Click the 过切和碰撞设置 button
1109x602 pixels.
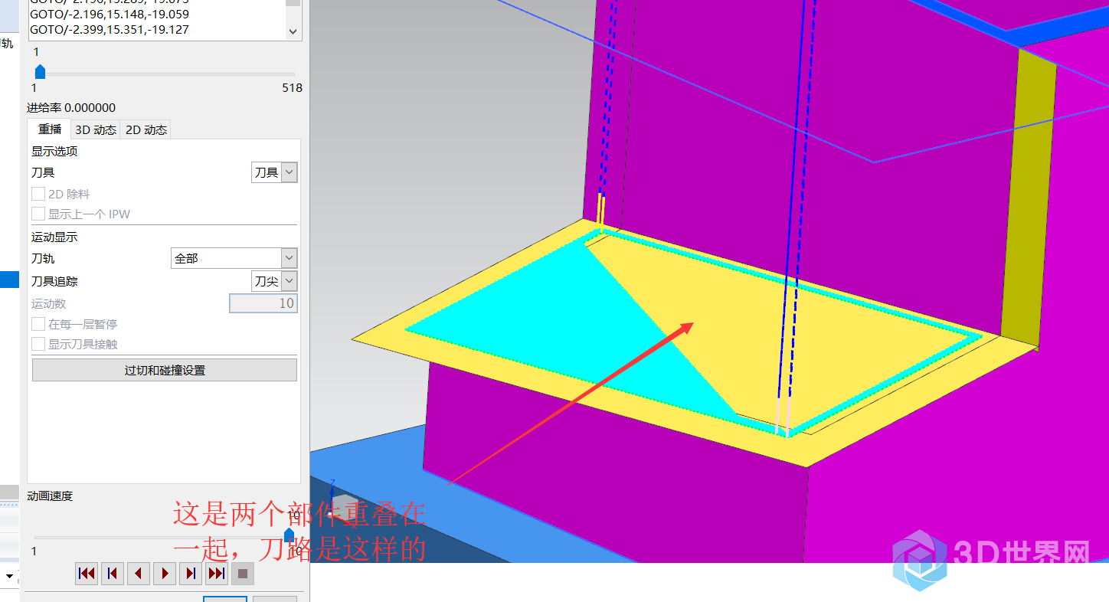pyautogui.click(x=165, y=370)
